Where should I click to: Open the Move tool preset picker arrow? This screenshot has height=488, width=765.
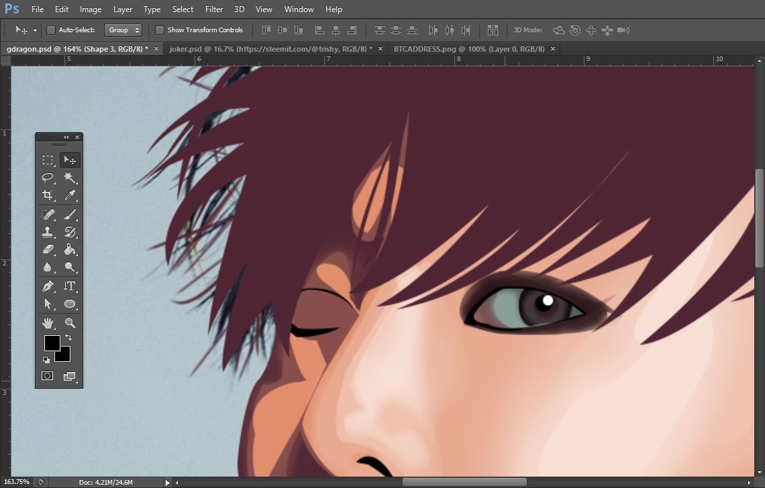click(x=35, y=30)
